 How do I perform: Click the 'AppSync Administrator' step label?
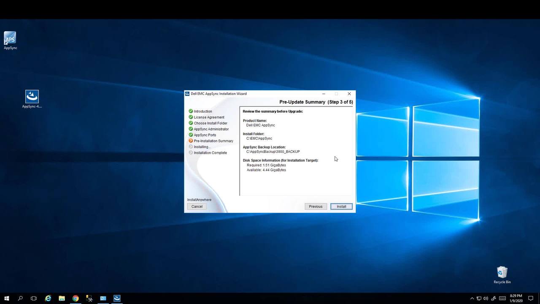click(211, 129)
